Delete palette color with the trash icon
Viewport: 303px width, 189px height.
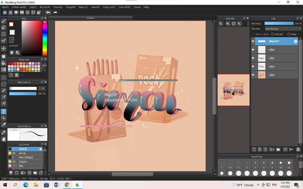coord(17,75)
